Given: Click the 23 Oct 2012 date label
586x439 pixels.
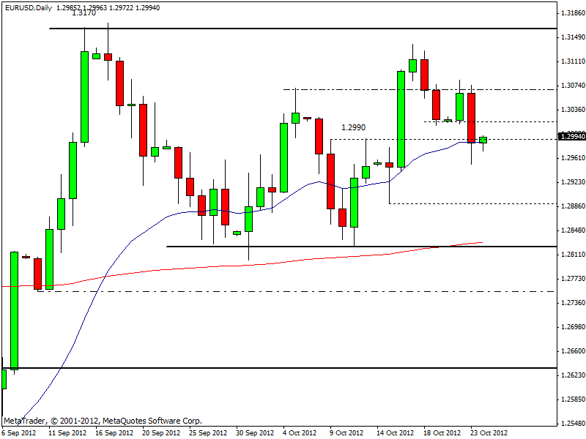Looking at the screenshot, I should click(x=489, y=432).
